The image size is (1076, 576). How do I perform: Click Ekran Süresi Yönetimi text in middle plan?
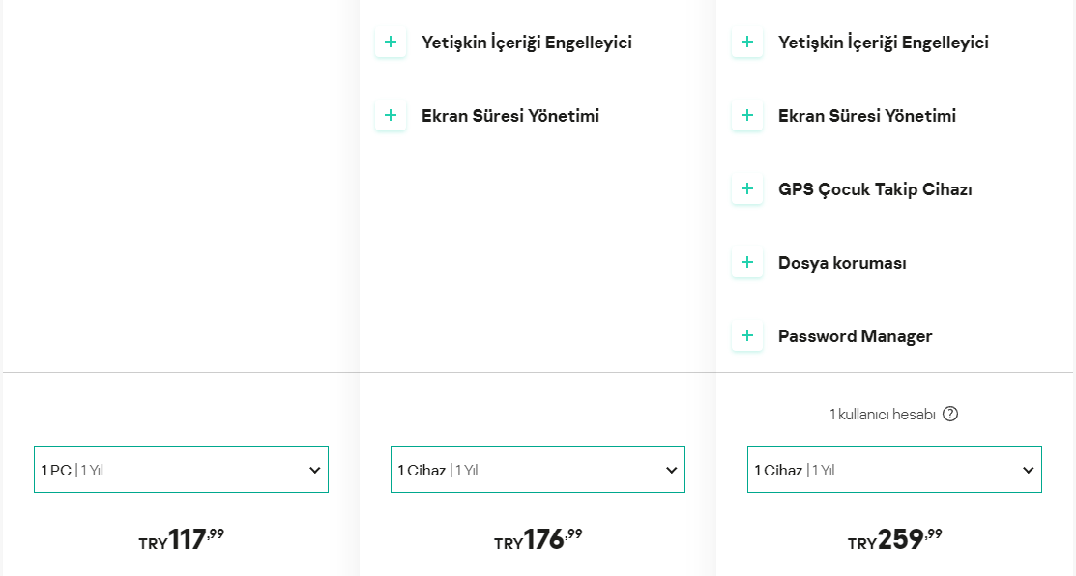click(x=510, y=116)
